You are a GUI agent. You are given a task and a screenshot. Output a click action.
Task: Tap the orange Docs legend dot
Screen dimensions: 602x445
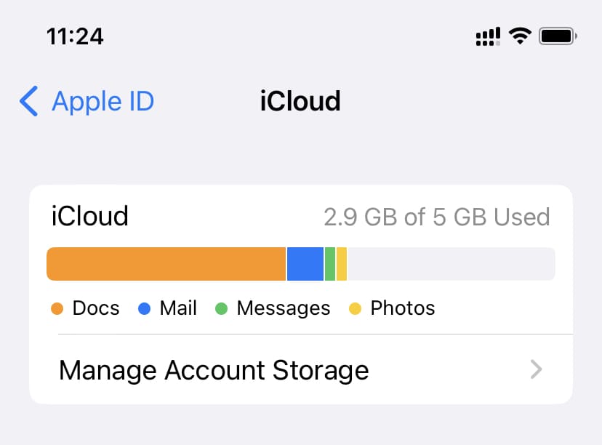pyautogui.click(x=58, y=308)
